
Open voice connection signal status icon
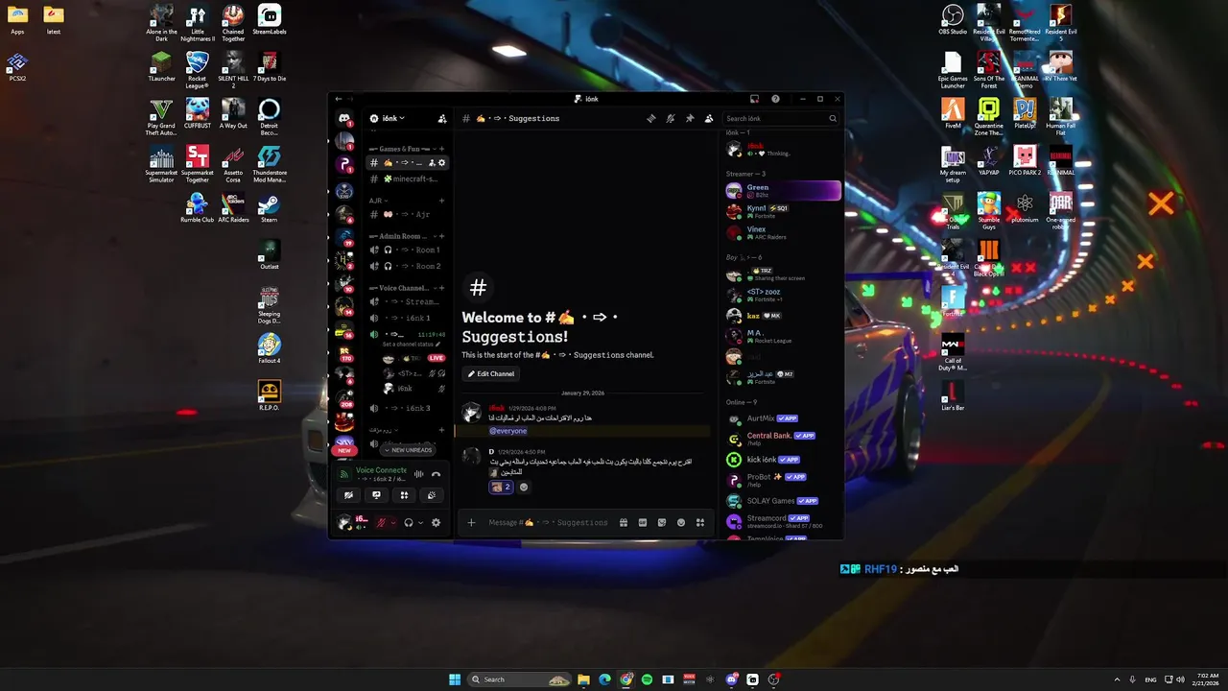pyautogui.click(x=344, y=474)
